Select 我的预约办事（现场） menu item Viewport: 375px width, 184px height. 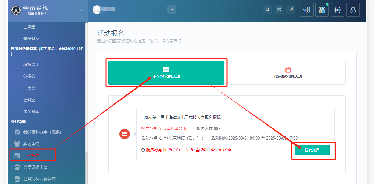(42, 132)
